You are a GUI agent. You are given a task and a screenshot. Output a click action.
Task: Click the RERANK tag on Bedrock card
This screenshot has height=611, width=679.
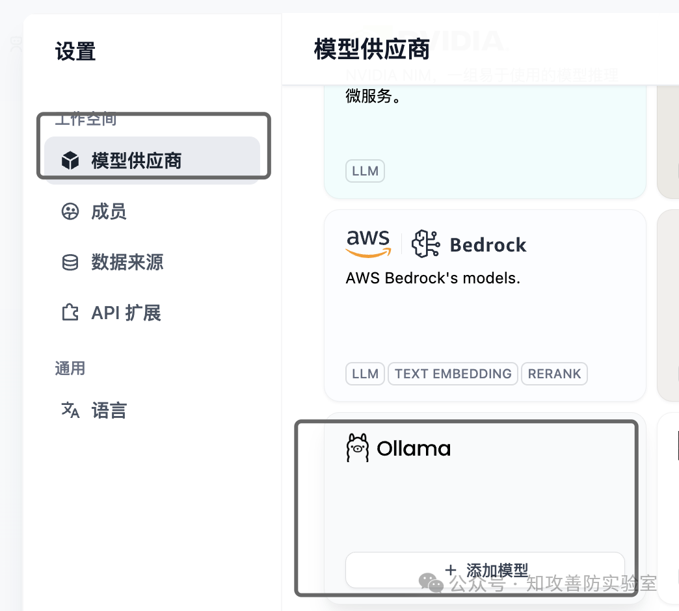pos(554,374)
